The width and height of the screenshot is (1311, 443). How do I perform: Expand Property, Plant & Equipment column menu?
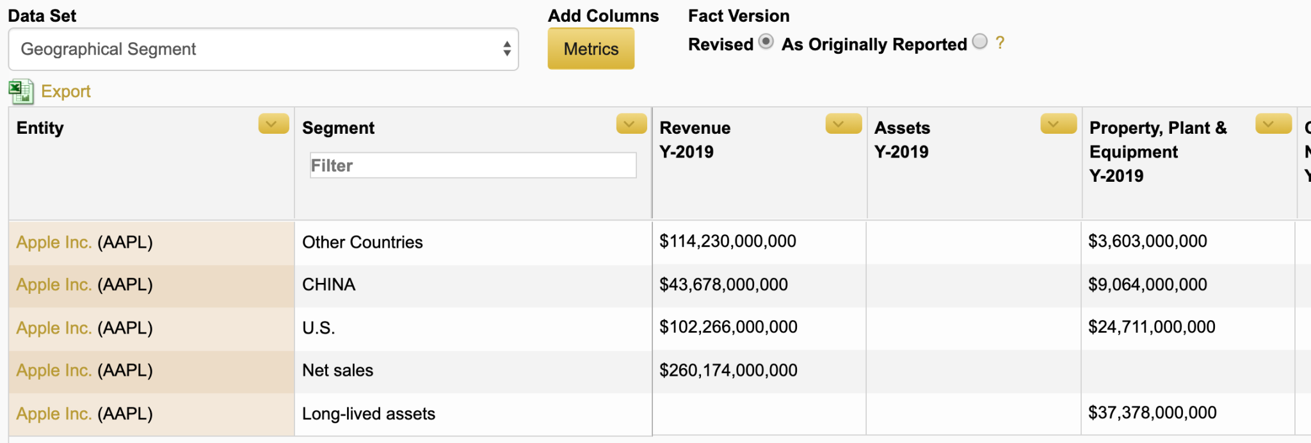[1273, 124]
